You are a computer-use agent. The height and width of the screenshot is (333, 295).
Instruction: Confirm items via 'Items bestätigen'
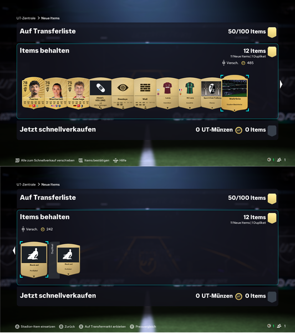pos(94,160)
